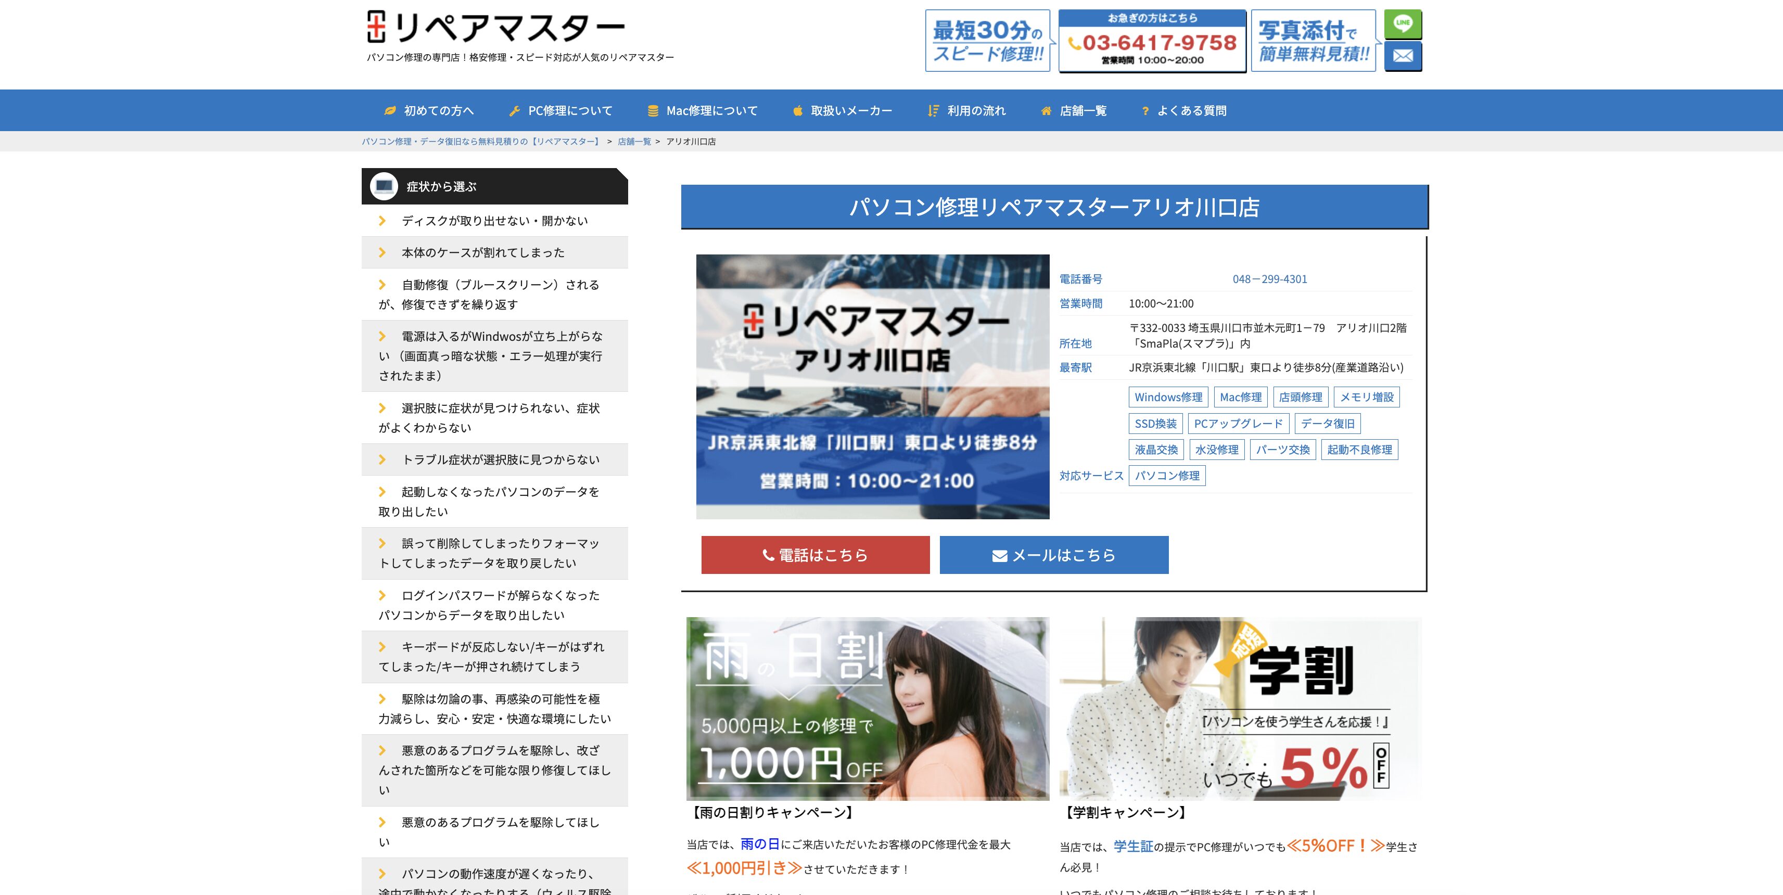Open 選択肢に症状が見つけられない symptom link
The width and height of the screenshot is (1783, 895).
coord(494,417)
